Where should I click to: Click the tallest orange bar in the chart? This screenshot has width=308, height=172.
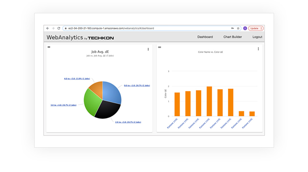click(x=209, y=101)
